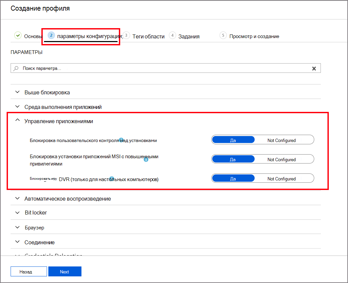This screenshot has width=348, height=283.
Task: Click the magnifier icon in the search box
Action: [16, 69]
